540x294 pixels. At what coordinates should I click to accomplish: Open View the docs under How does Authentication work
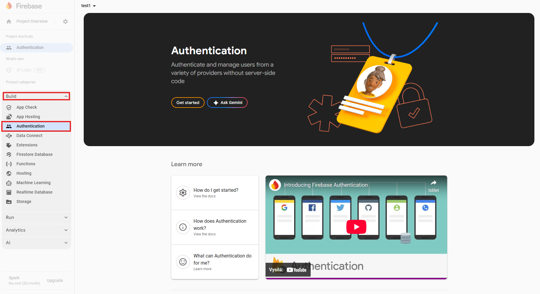point(205,234)
